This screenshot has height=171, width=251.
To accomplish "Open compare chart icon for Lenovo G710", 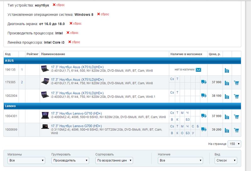I will [x=227, y=117].
